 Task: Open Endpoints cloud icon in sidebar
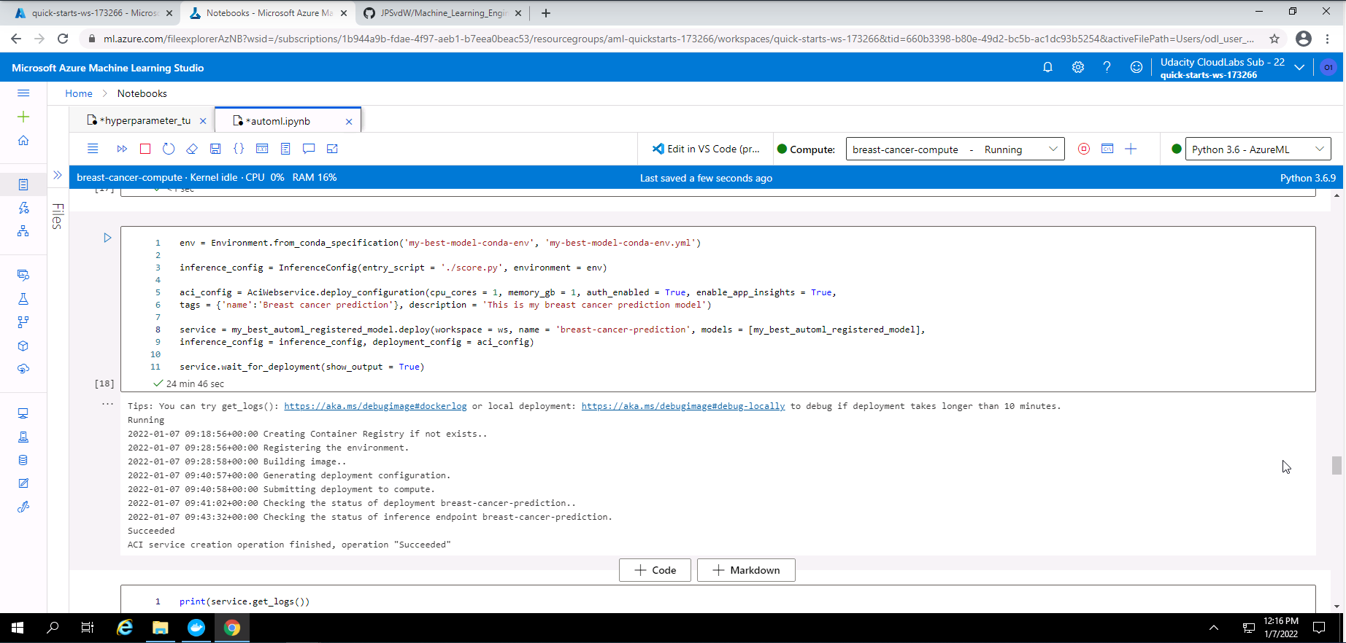(23, 369)
